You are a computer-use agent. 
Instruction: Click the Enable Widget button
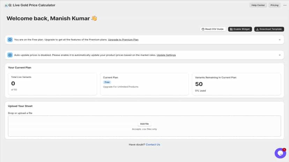(x=240, y=29)
